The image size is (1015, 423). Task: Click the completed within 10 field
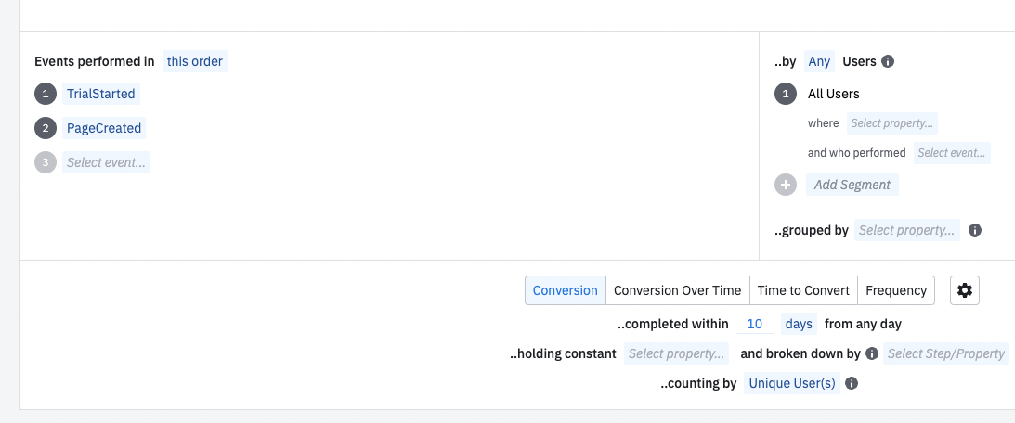(755, 324)
